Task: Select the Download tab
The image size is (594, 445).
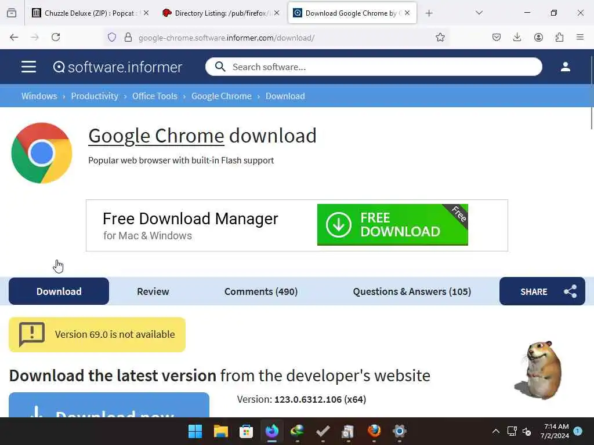Action: click(x=59, y=291)
